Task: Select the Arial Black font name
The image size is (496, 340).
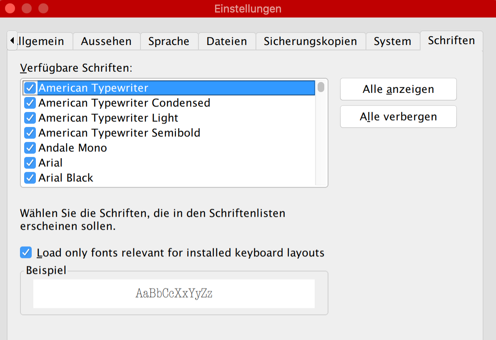Action: [x=66, y=178]
